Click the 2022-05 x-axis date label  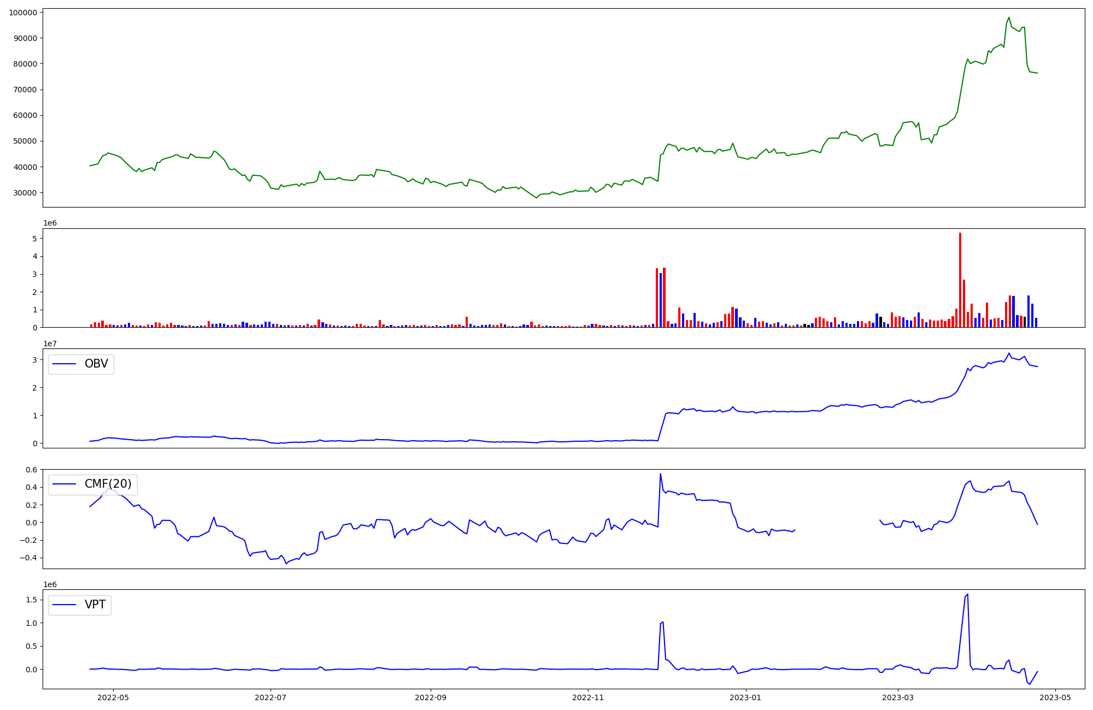pyautogui.click(x=113, y=697)
